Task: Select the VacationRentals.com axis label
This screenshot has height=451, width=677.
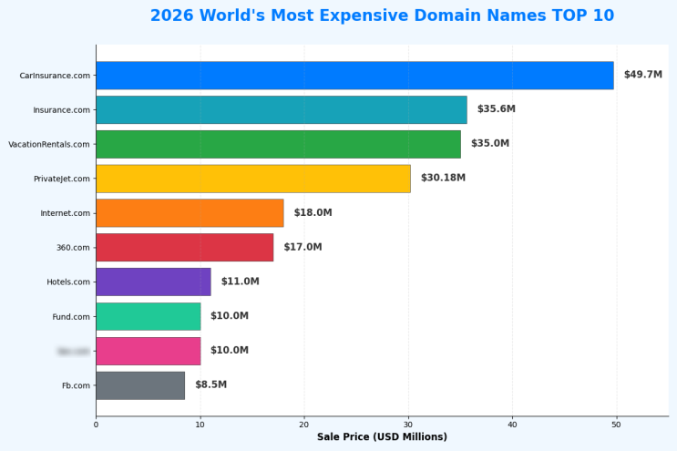Action: (49, 144)
